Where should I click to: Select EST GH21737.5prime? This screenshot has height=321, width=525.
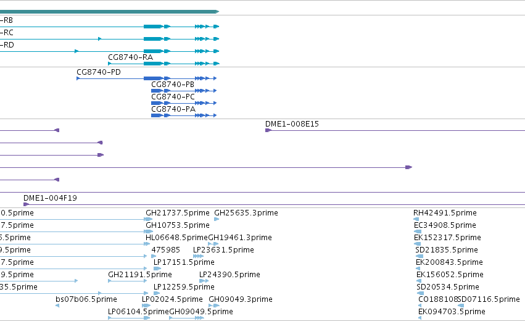pyautogui.click(x=178, y=213)
